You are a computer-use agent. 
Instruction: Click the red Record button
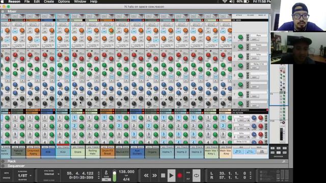180,175
